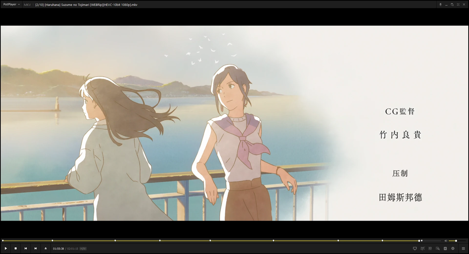Stop the video playback
This screenshot has width=469, height=254.
16,248
